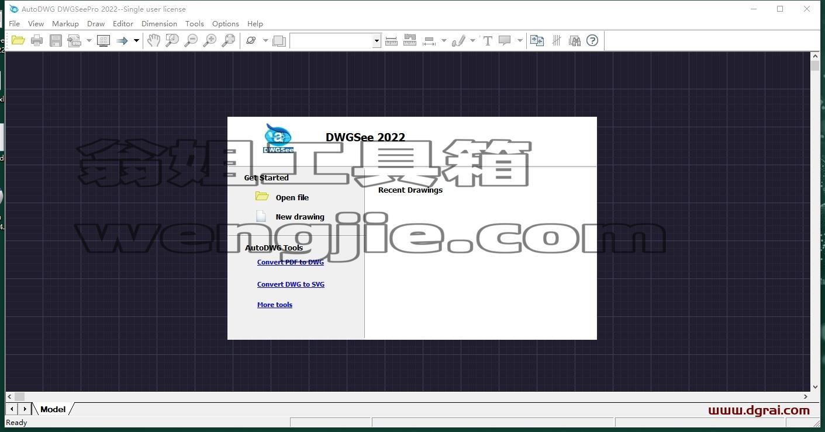825x432 pixels.
Task: Switch to the Model tab
Action: tap(53, 409)
